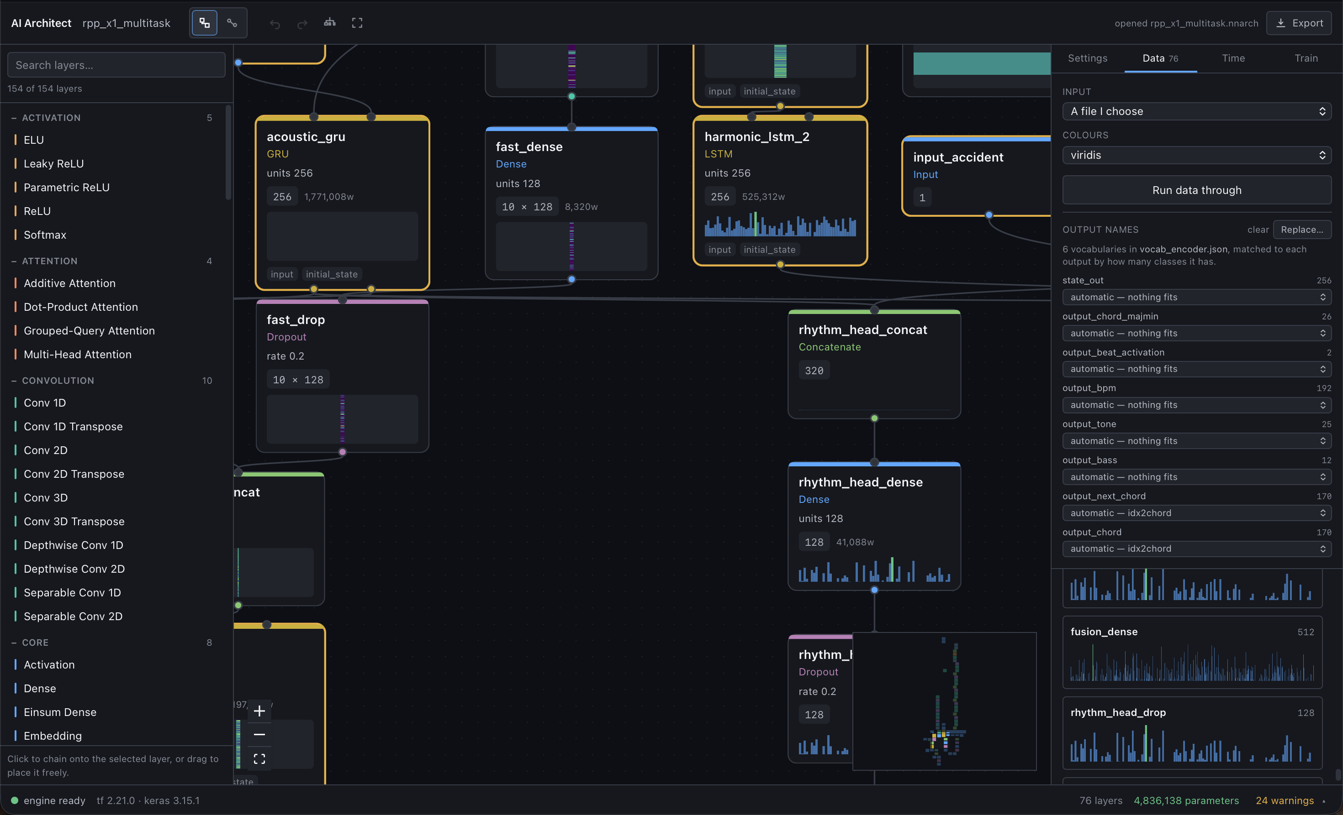Open the Time tab
Image resolution: width=1343 pixels, height=815 pixels.
1233,58
